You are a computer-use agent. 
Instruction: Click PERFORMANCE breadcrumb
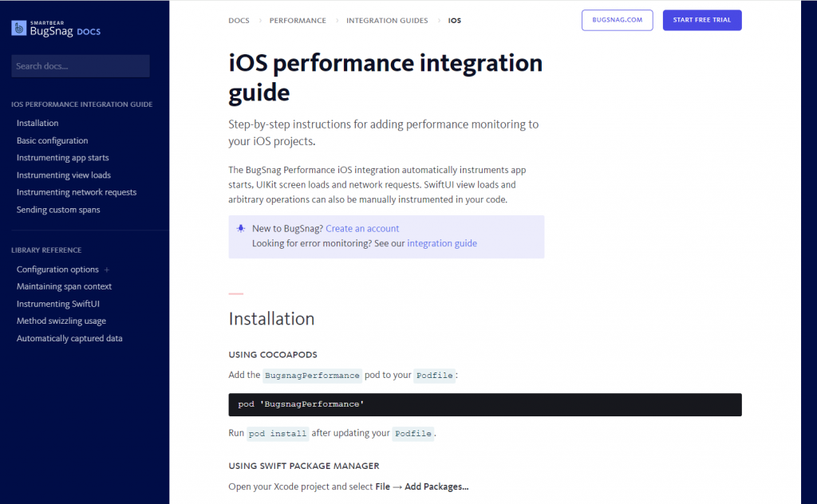click(298, 20)
